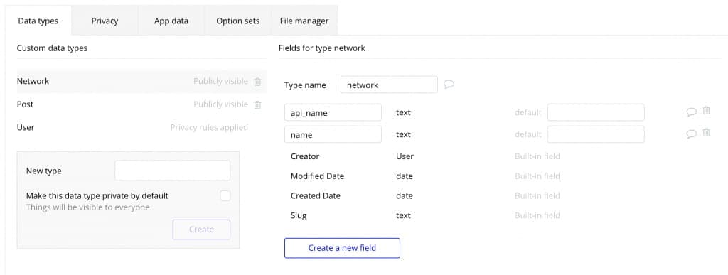The width and height of the screenshot is (728, 275).
Task: Click the Slug built-in field name
Action: pyautogui.click(x=299, y=215)
